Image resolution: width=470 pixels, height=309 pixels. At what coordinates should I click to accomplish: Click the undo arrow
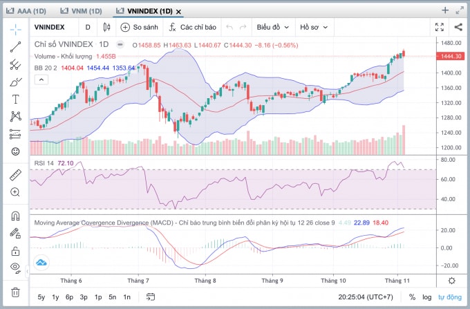(229, 27)
